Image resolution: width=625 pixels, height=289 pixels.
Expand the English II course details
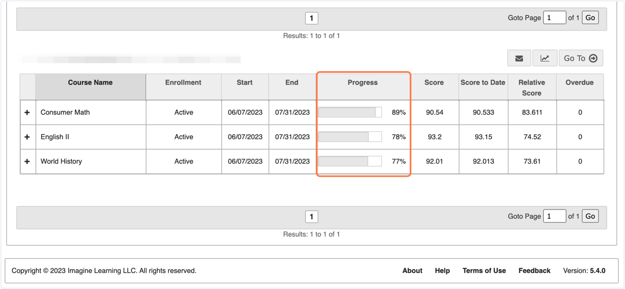click(x=27, y=137)
